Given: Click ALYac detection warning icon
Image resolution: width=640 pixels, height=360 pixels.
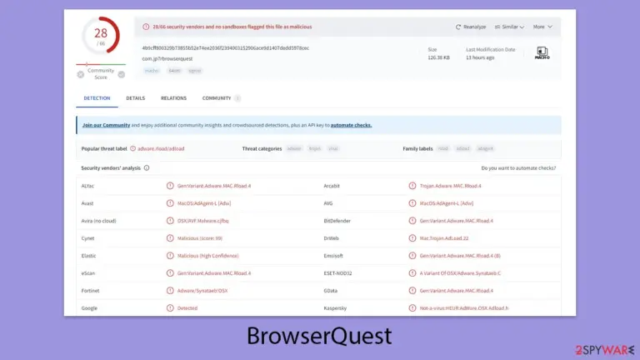Looking at the screenshot, I should [170, 186].
